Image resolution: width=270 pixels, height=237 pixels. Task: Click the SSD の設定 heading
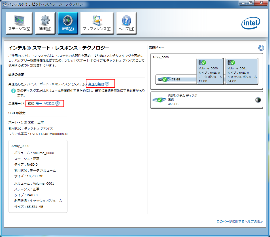(x=17, y=113)
